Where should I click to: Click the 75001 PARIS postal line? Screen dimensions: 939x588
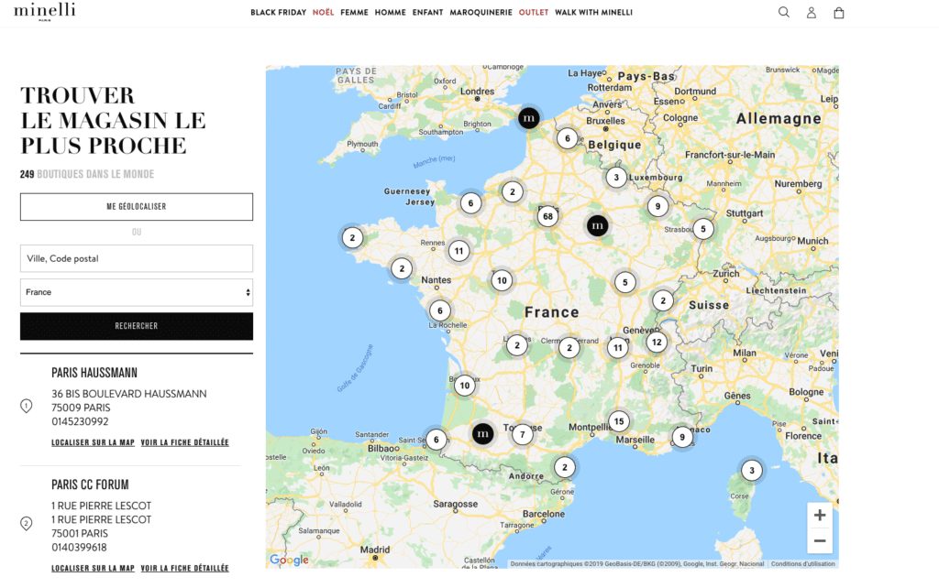coord(80,534)
